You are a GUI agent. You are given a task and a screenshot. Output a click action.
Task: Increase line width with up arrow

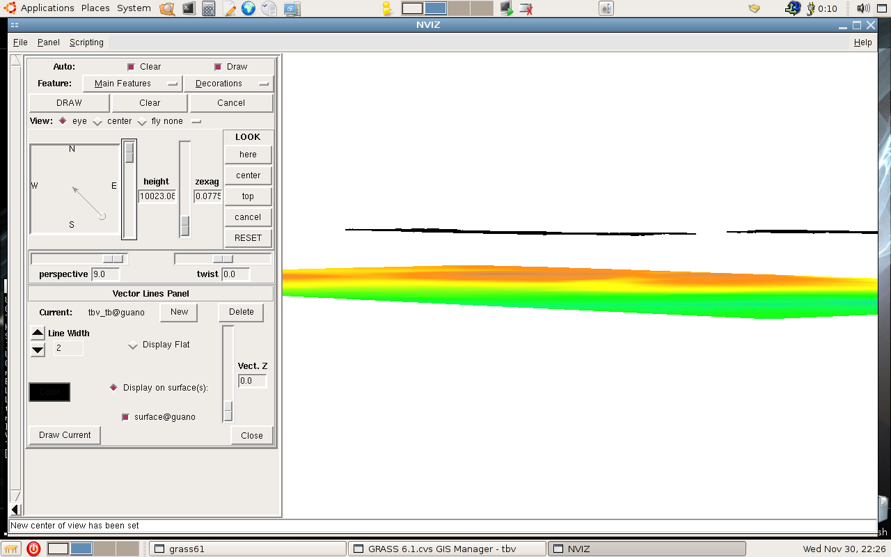[38, 334]
